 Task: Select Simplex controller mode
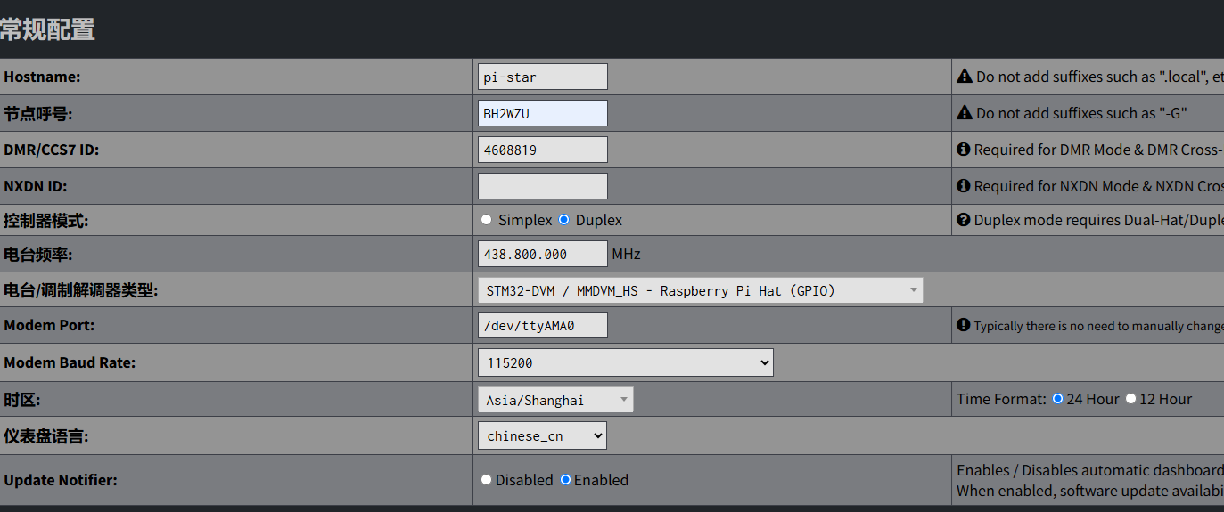point(486,220)
